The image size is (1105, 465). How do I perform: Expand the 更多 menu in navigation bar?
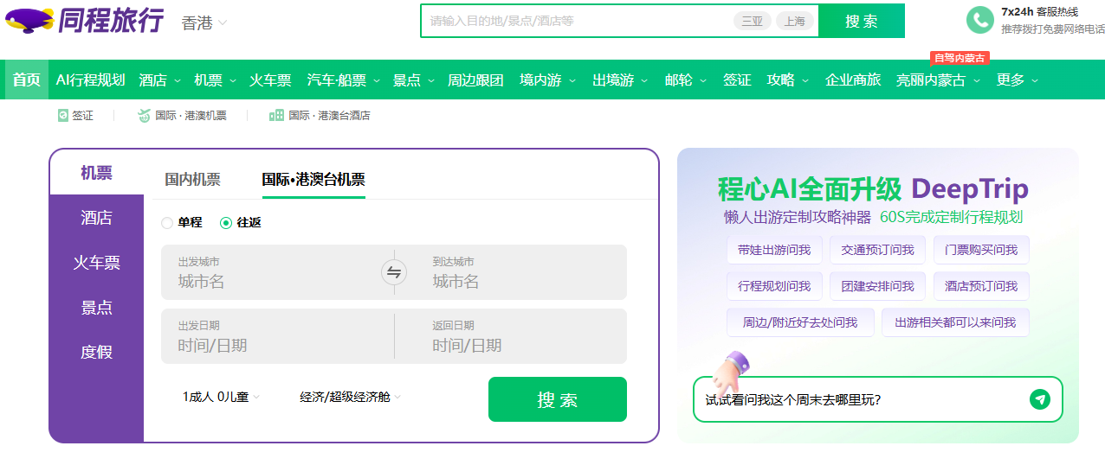[1017, 80]
